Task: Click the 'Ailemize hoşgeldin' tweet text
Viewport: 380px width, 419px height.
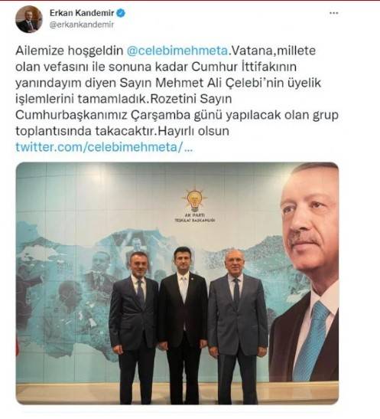Action: [70, 51]
